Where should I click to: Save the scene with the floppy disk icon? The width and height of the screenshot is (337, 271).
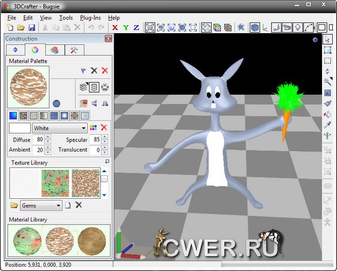click(32, 28)
